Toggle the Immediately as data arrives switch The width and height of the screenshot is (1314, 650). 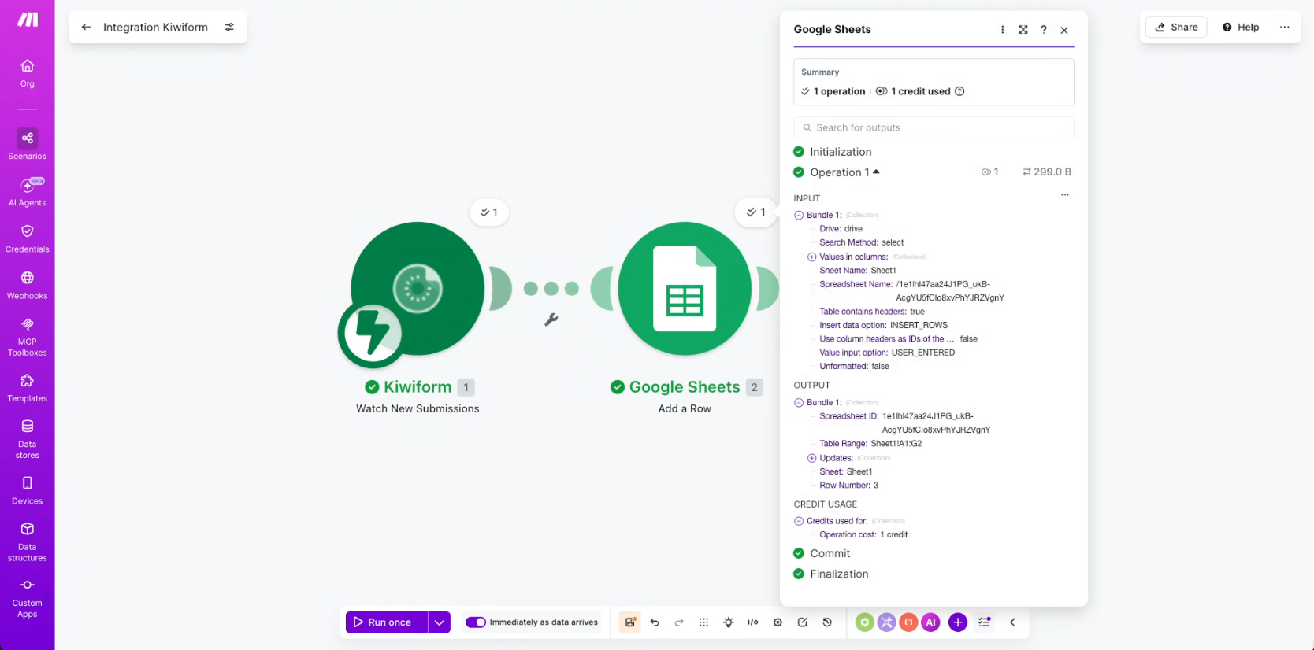coord(476,622)
